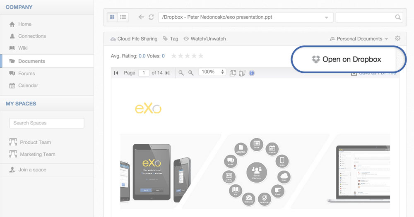Click the eXo logo on the slide
Screen dimensions: 414x217
point(148,108)
